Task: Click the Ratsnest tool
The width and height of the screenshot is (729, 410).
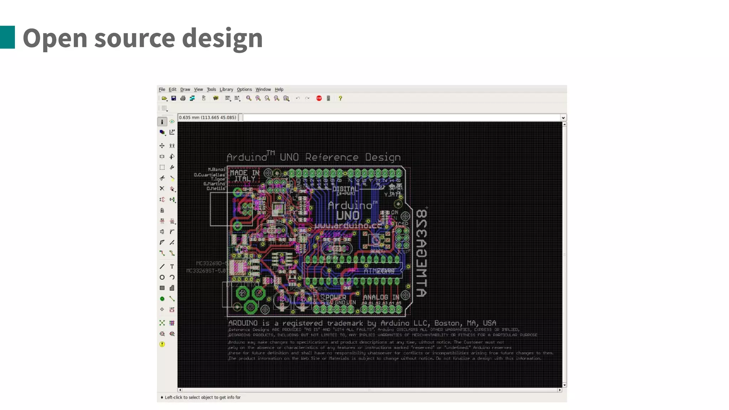Action: [162, 323]
